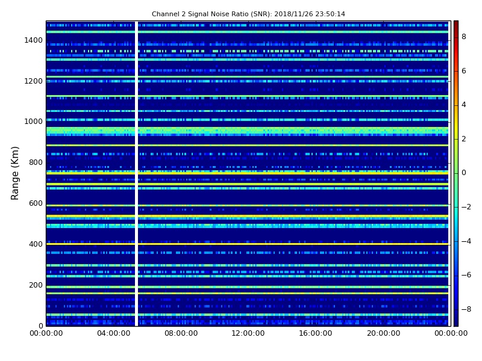Click the 16:00:00 time axis label
The width and height of the screenshot is (482, 361).
click(316, 333)
